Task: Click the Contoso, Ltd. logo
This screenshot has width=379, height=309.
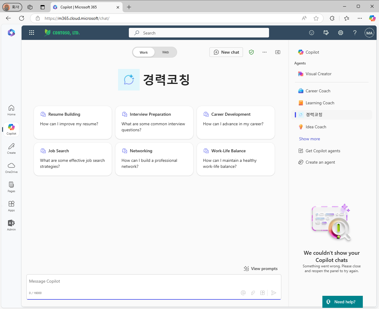Action: 62,33
